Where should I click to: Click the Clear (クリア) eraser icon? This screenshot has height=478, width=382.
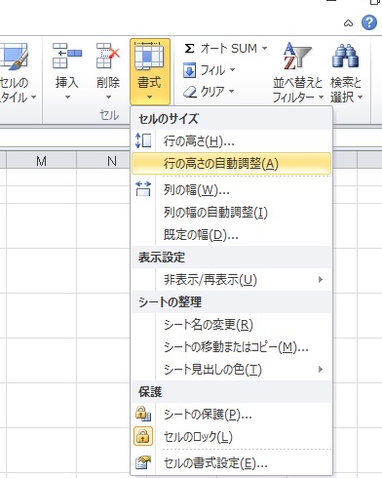tap(190, 92)
